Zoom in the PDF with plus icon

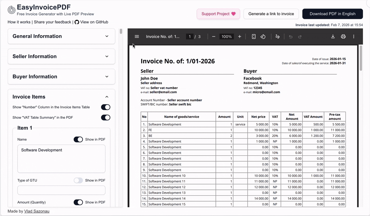[x=239, y=37]
